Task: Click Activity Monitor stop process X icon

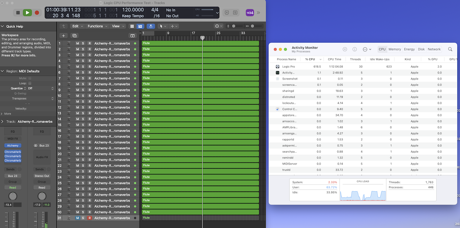Action: pyautogui.click(x=345, y=49)
